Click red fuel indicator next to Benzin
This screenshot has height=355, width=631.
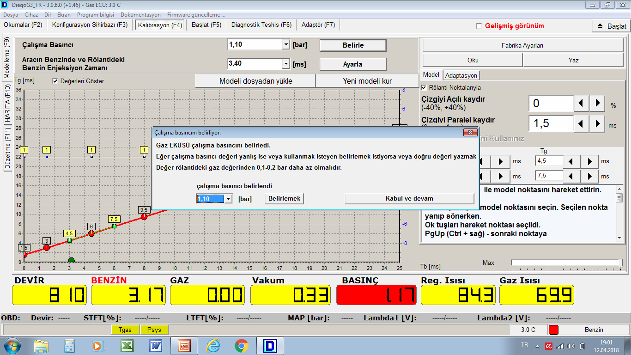click(553, 330)
